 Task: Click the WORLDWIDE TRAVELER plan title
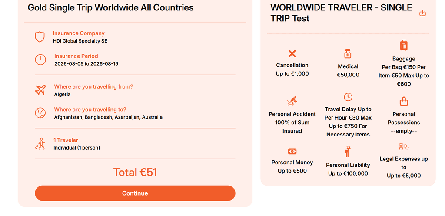[x=341, y=13]
